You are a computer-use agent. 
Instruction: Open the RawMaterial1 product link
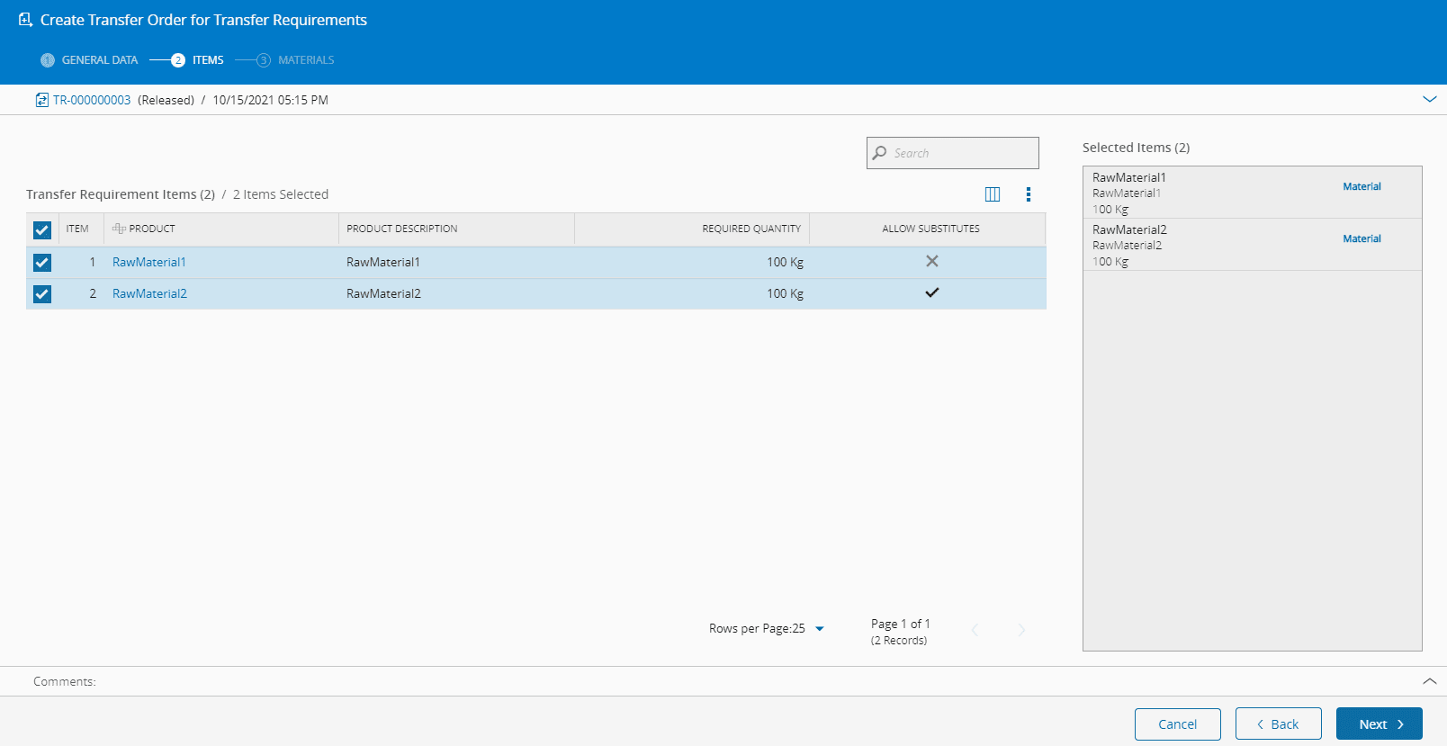click(x=148, y=262)
